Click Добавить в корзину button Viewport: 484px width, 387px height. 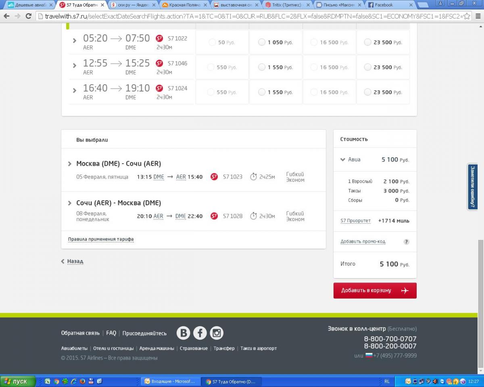coord(375,291)
